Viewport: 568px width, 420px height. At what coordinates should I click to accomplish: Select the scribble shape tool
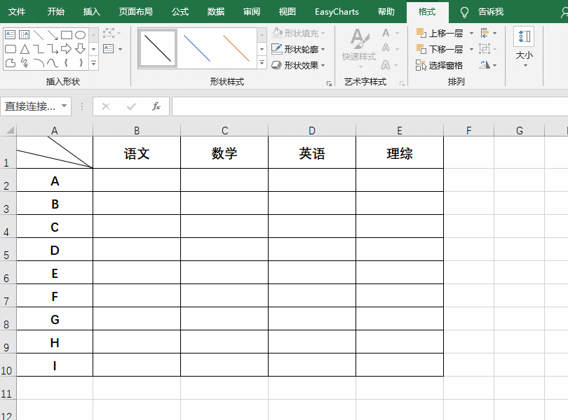(x=25, y=63)
